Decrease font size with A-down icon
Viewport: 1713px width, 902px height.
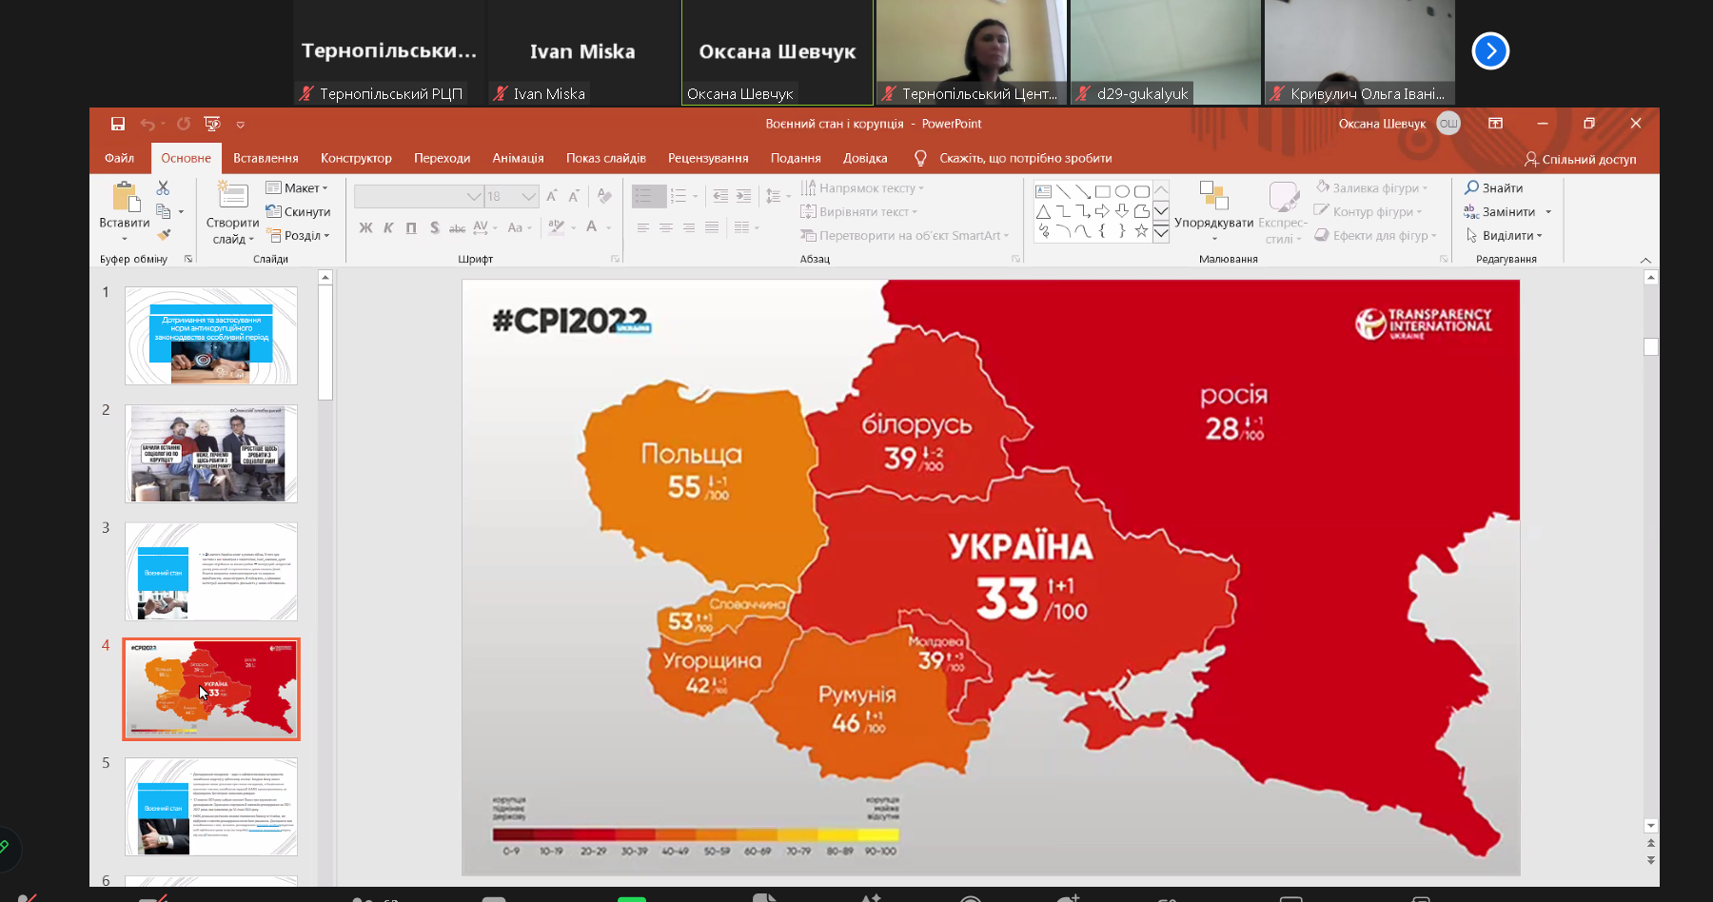(x=574, y=196)
